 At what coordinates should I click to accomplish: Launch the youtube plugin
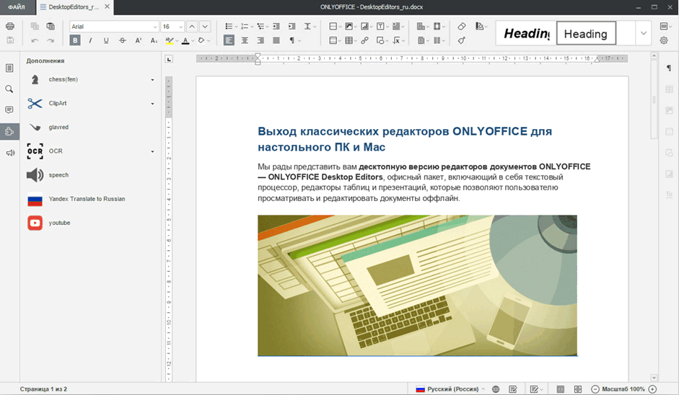[x=59, y=223]
